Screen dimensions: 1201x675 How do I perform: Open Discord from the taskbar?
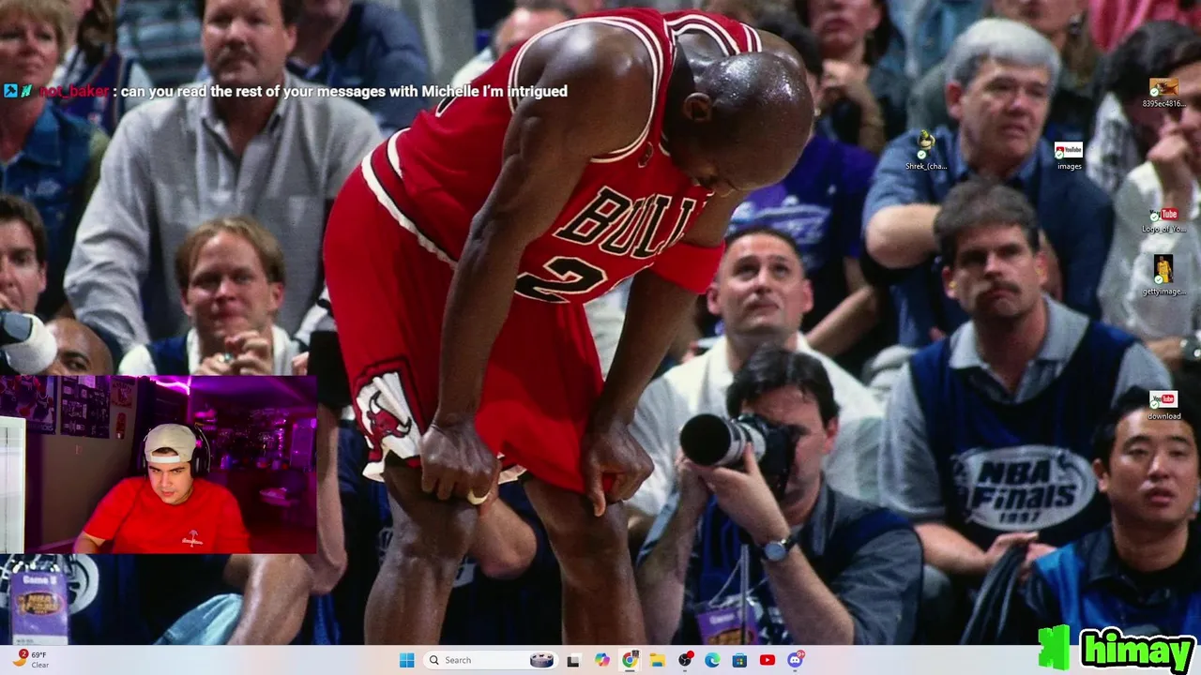(796, 660)
